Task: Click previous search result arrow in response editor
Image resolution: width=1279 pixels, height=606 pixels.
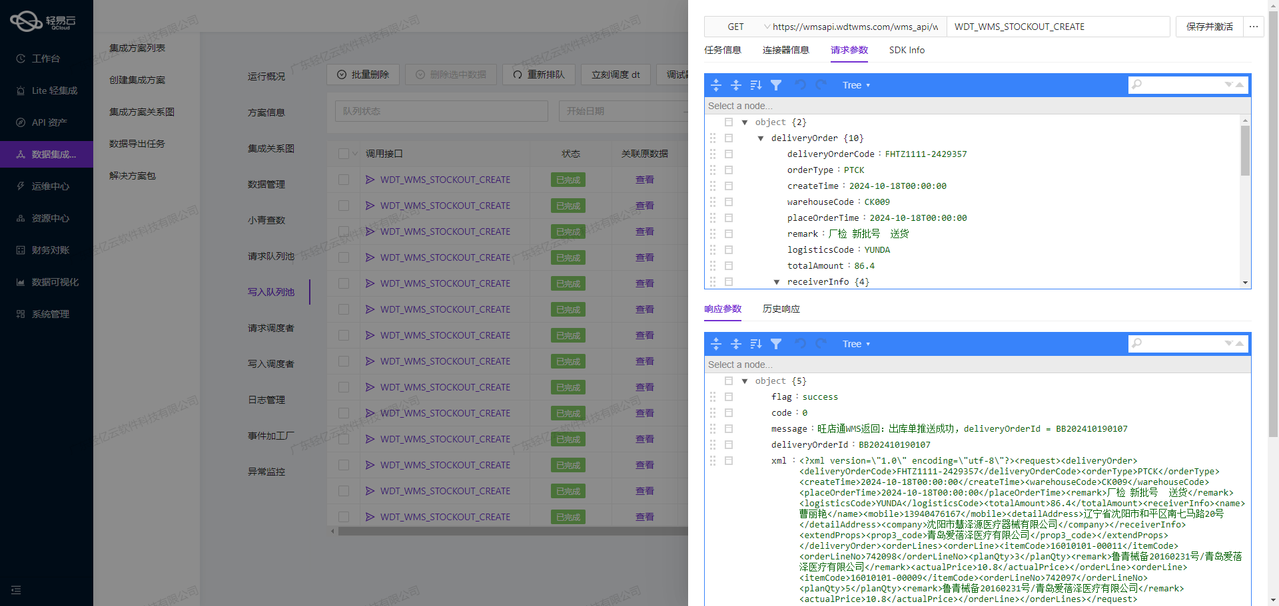Action: 1240,343
